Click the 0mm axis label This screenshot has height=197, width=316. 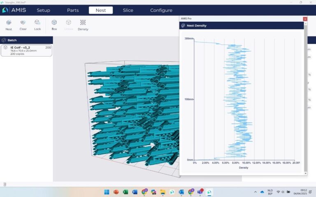click(190, 160)
